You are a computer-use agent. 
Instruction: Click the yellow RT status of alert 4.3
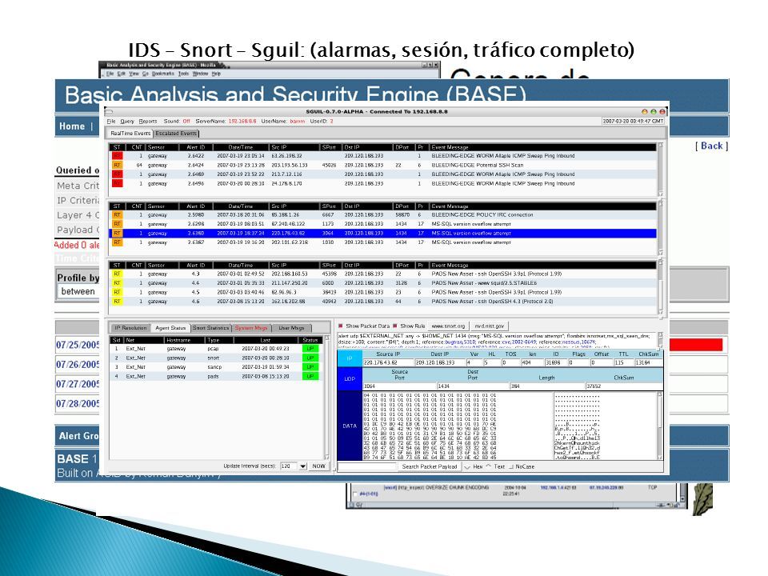(x=117, y=274)
